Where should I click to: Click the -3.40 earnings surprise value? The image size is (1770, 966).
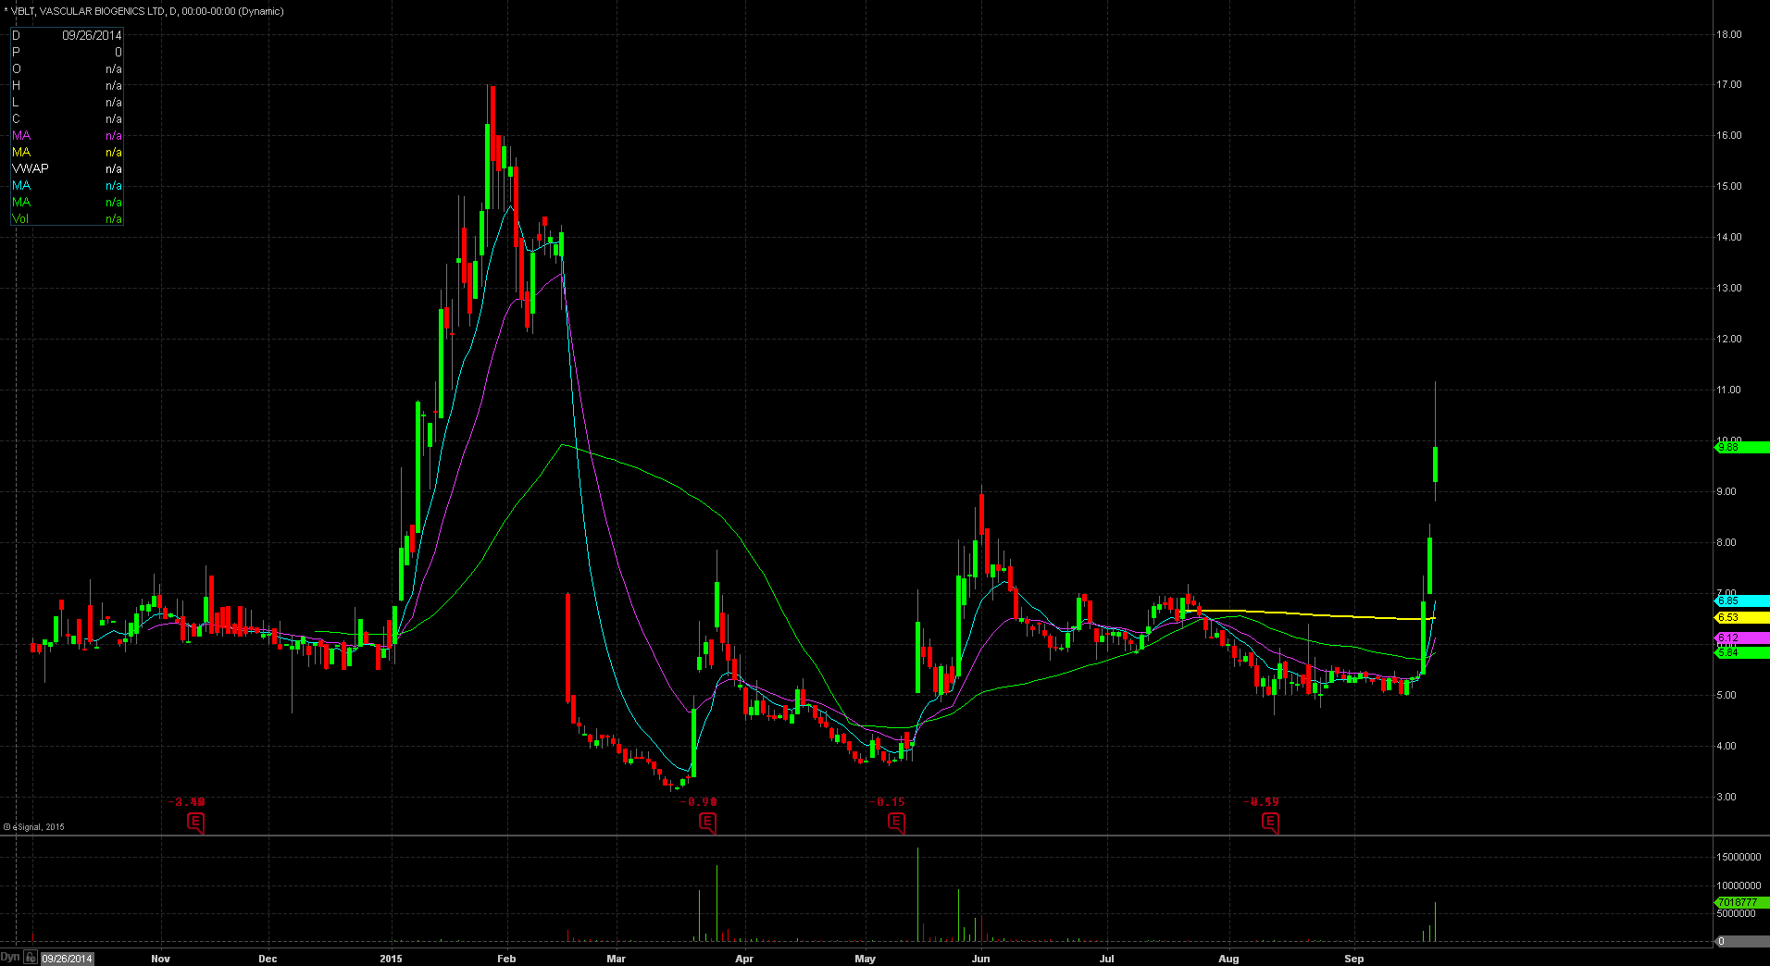[x=187, y=801]
